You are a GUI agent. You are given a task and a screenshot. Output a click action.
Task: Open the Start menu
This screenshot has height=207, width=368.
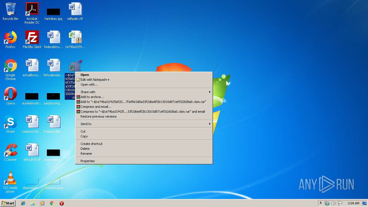click(8, 203)
